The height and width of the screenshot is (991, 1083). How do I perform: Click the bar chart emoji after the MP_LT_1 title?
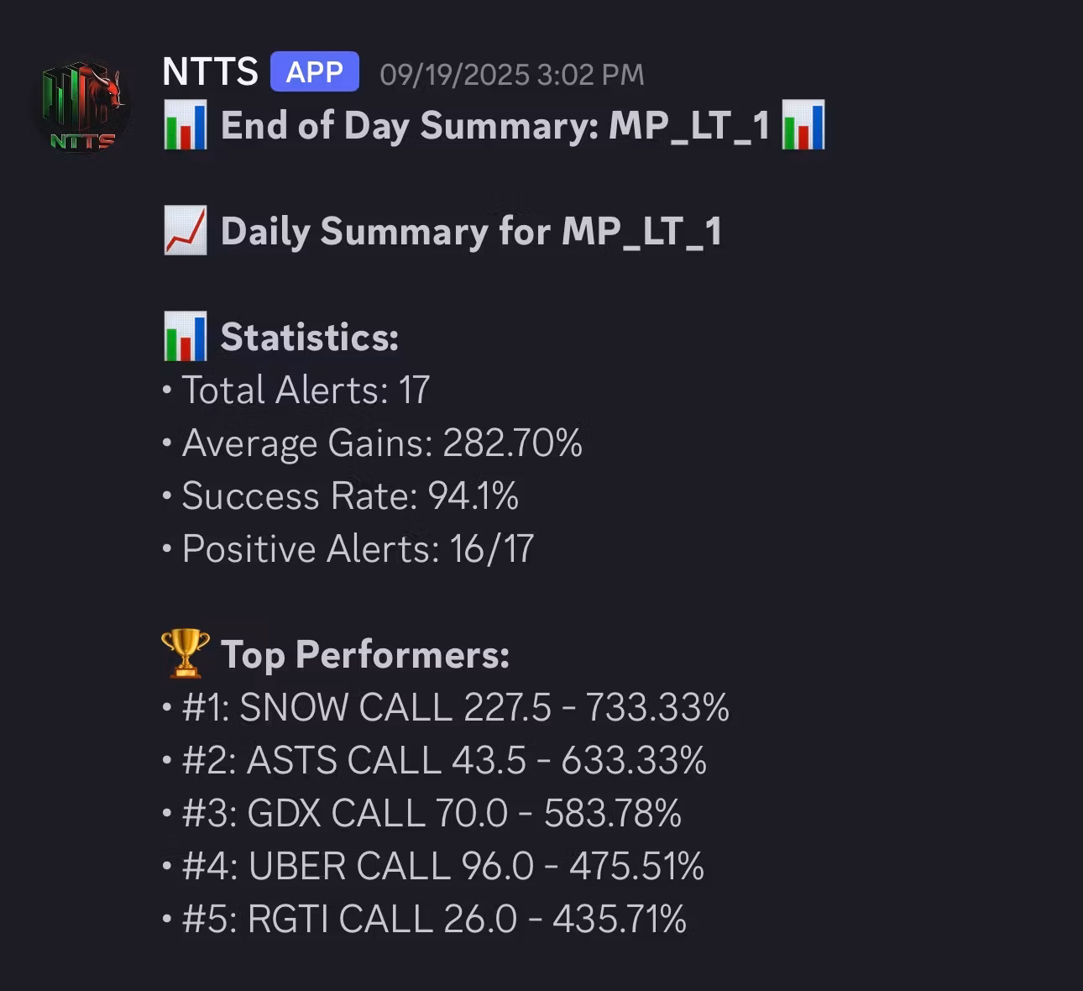[x=803, y=126]
